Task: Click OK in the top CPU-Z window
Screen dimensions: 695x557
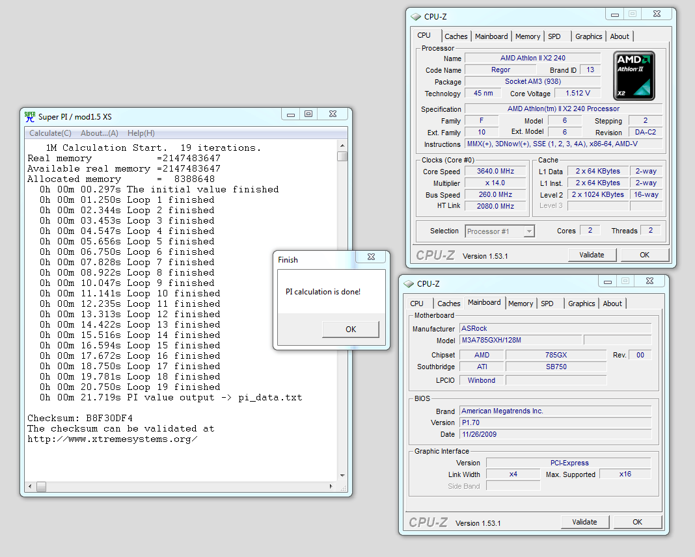Action: (644, 255)
